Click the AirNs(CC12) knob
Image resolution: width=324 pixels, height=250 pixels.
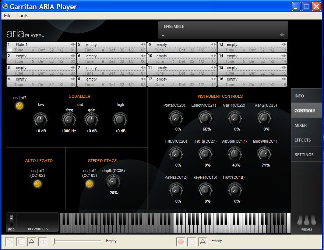coord(176,190)
